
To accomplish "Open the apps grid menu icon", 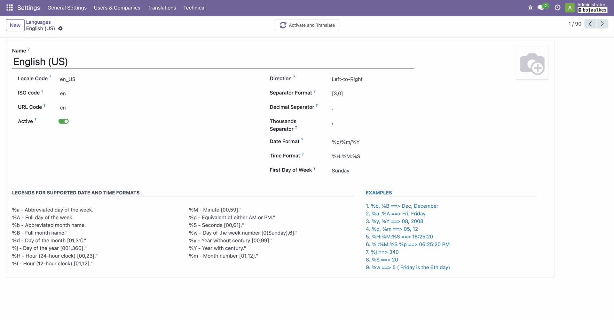I will click(x=10, y=8).
